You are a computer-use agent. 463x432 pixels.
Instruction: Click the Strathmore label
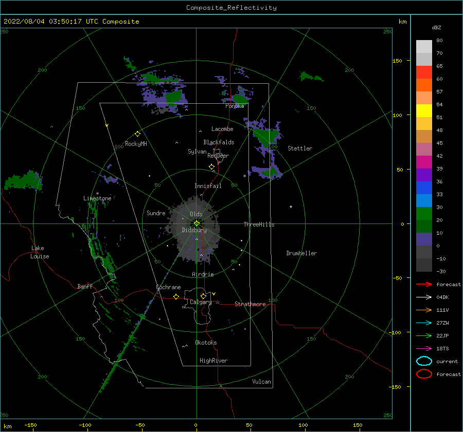[x=250, y=304]
